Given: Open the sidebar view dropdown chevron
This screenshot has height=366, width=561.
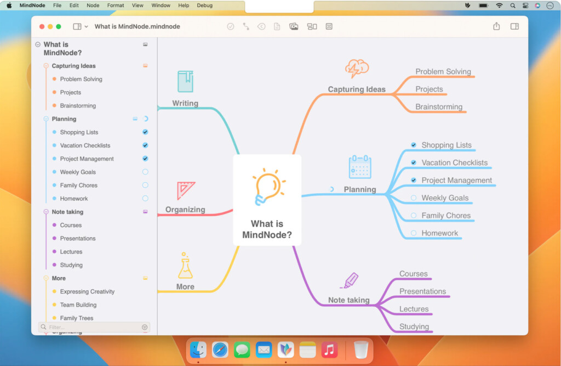Looking at the screenshot, I should [x=86, y=27].
